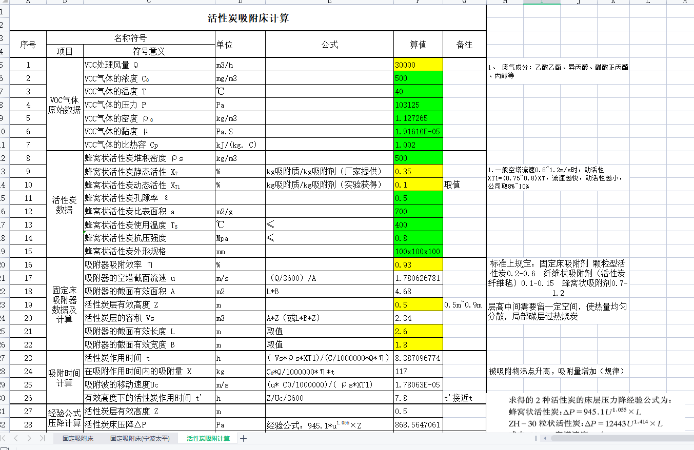
Task: Select the 活性炭吸附计算 sheet tab
Action: 208,439
